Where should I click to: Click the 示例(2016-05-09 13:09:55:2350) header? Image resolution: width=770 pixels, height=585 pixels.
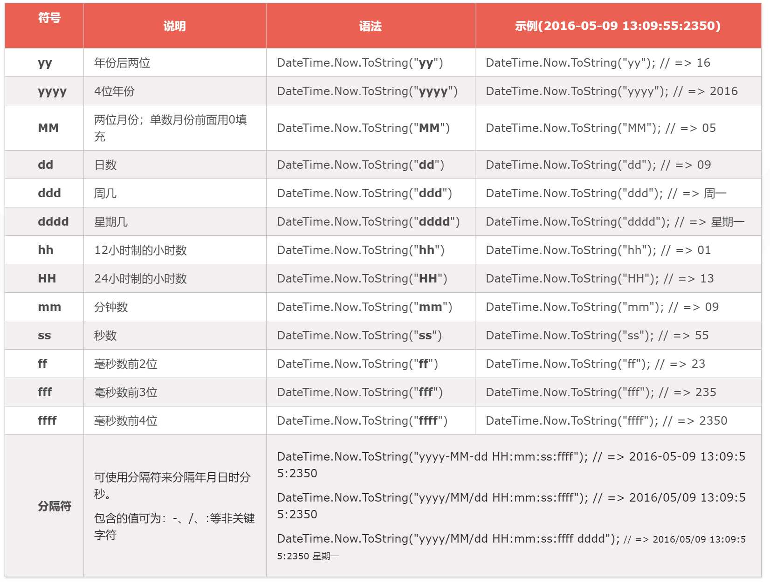(618, 26)
